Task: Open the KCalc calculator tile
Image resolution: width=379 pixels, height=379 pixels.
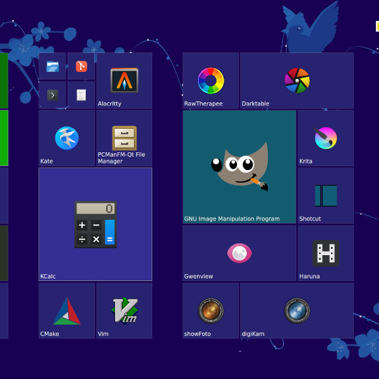Action: point(95,224)
